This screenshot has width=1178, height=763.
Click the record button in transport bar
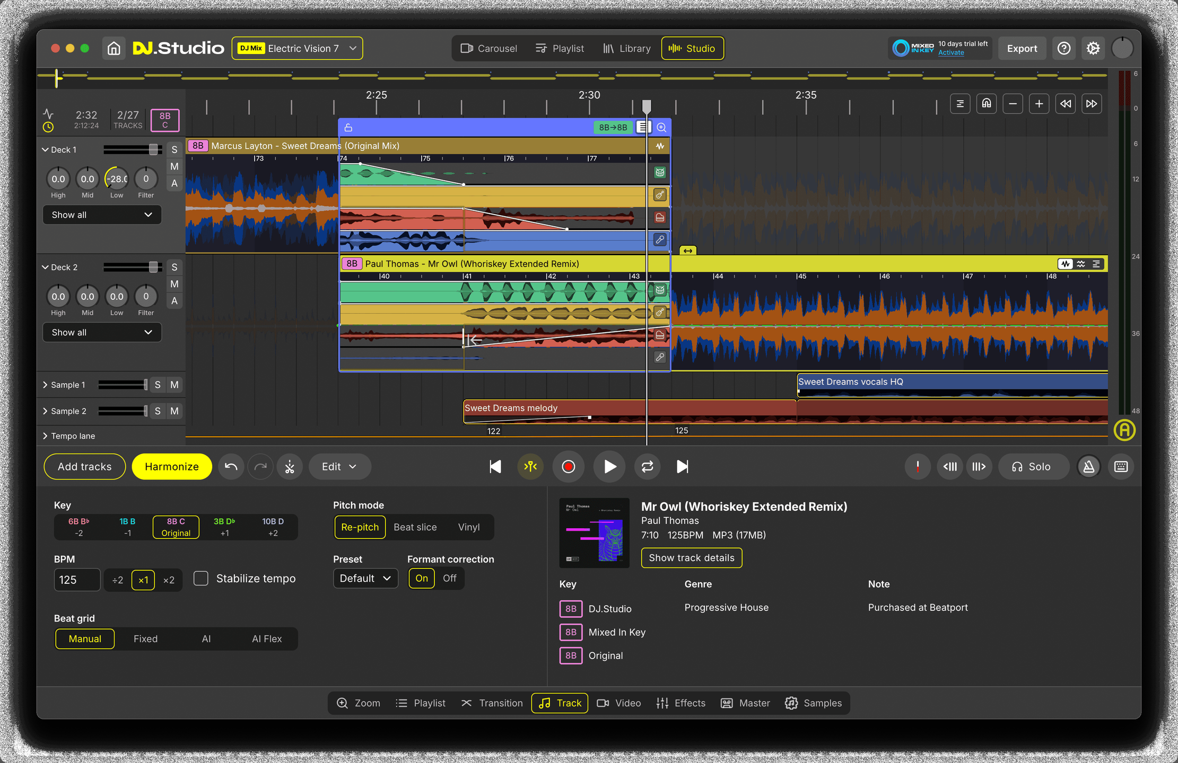(x=568, y=467)
